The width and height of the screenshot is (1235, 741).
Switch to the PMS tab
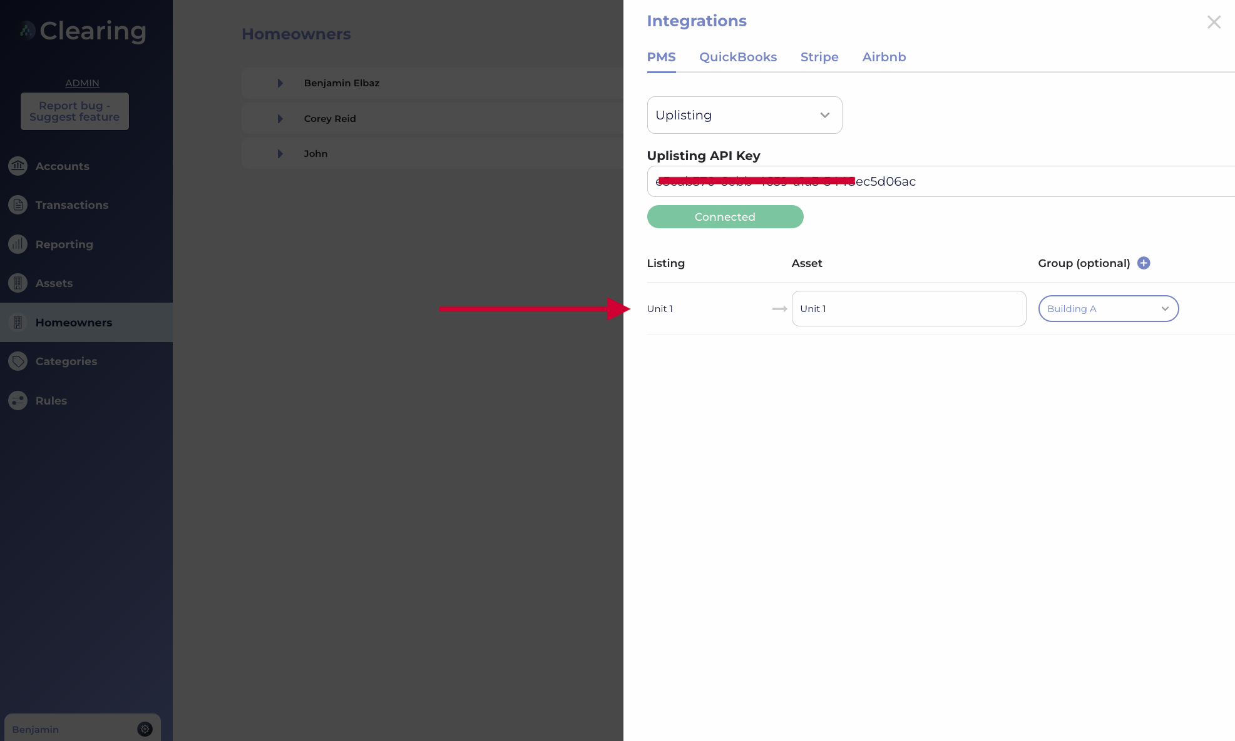[x=661, y=57]
